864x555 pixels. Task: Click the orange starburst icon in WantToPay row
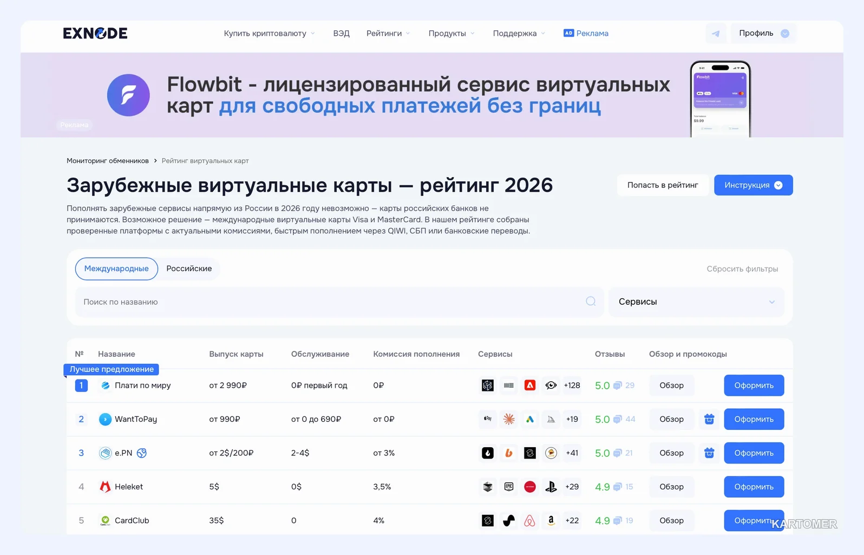coord(509,419)
